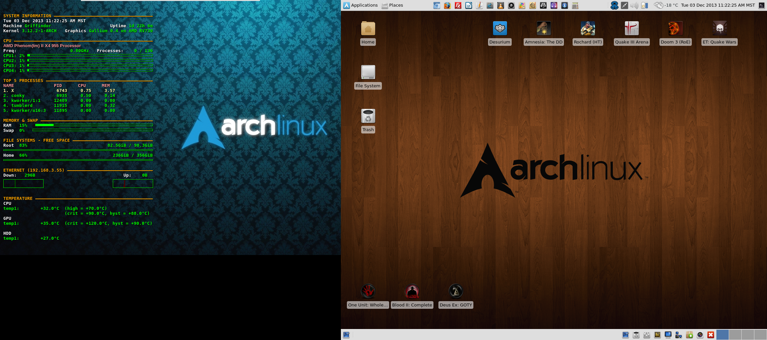Screen dimensions: 767x340
Task: Select Doom 3 (RoE) desktop launcher
Action: pos(676,33)
